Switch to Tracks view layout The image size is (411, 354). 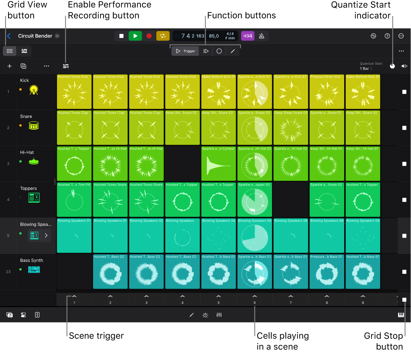point(24,51)
